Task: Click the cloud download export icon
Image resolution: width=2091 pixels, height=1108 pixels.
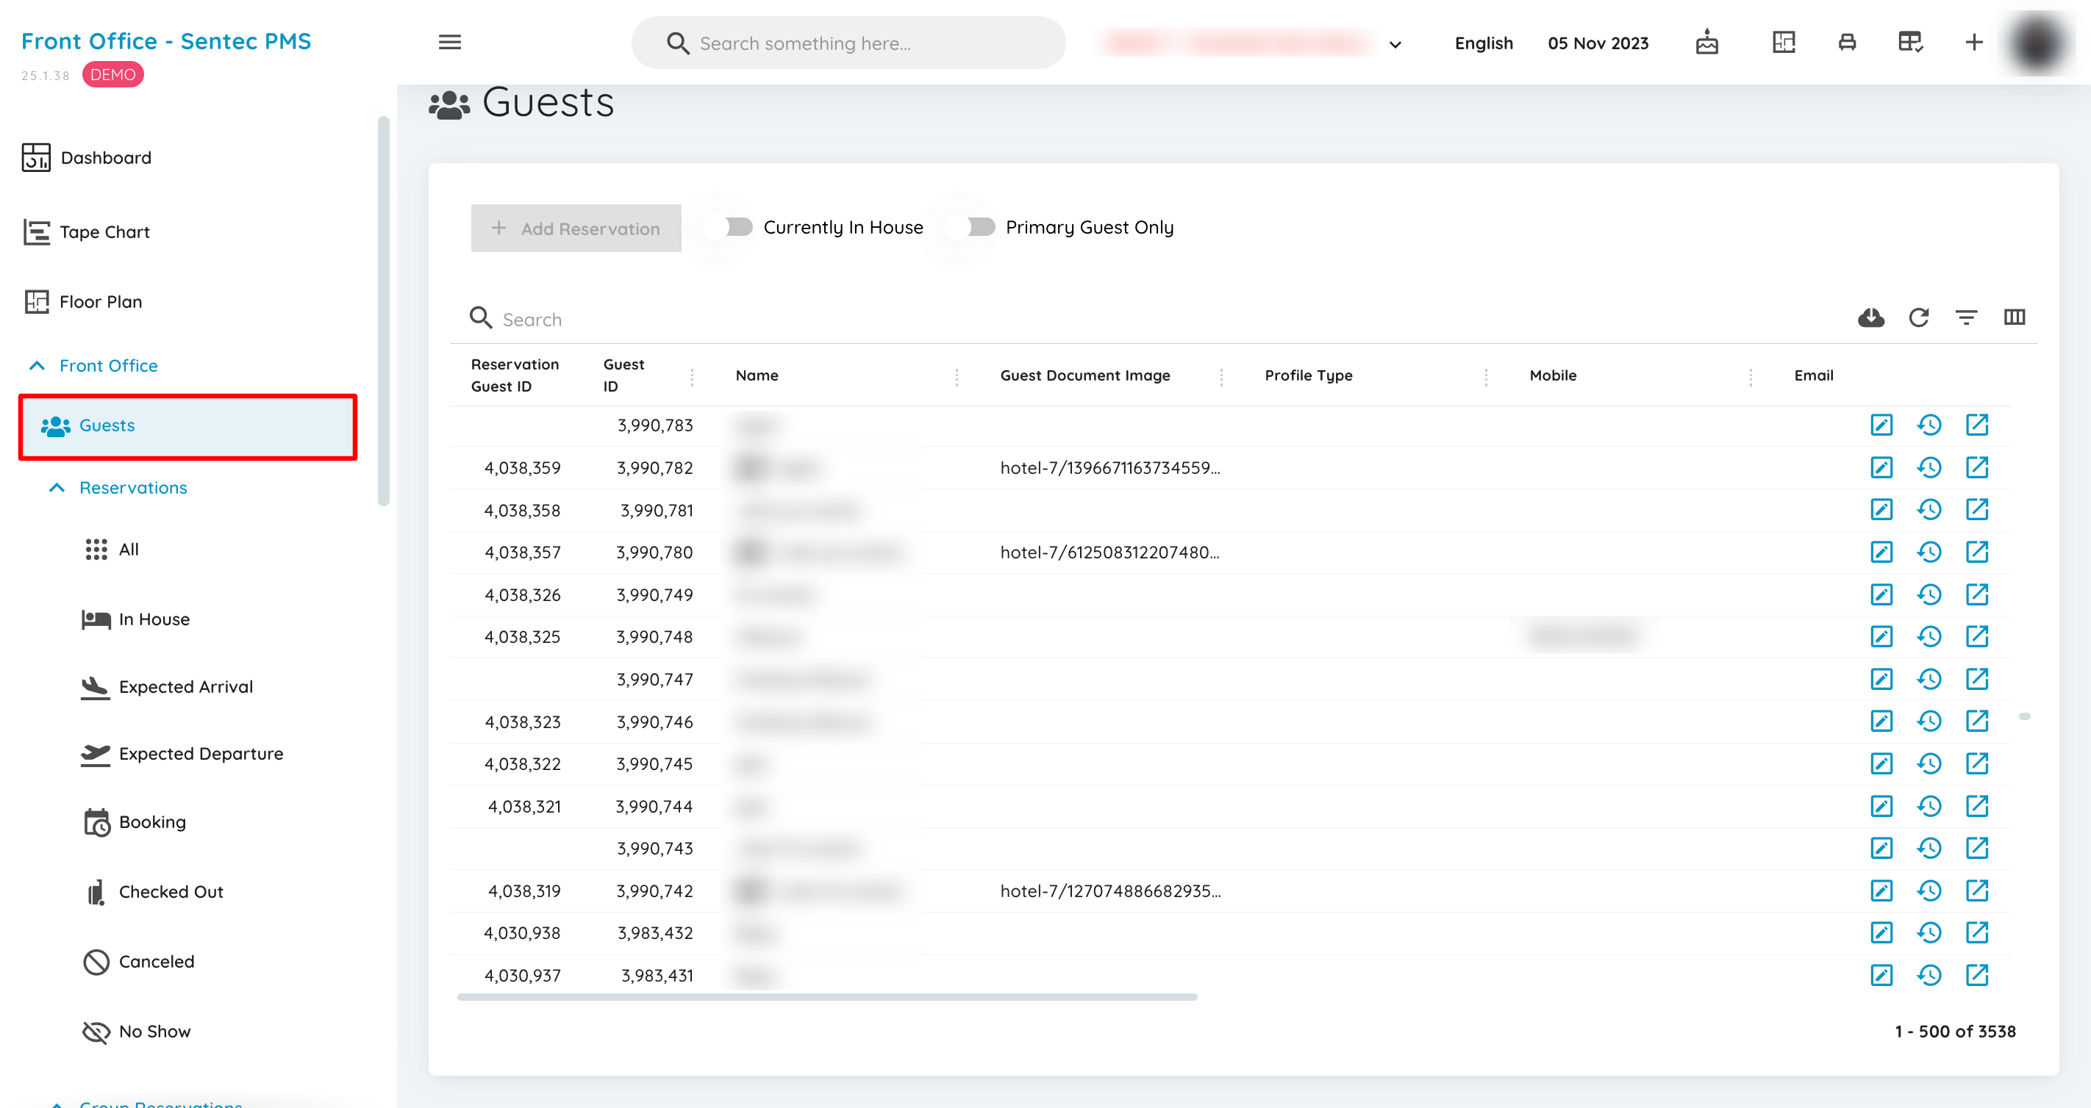Action: 1871,317
